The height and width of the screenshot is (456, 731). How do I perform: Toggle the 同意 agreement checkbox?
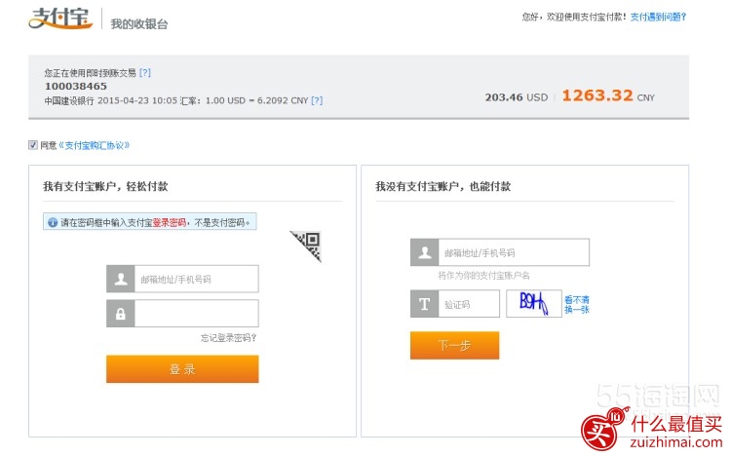[x=32, y=145]
